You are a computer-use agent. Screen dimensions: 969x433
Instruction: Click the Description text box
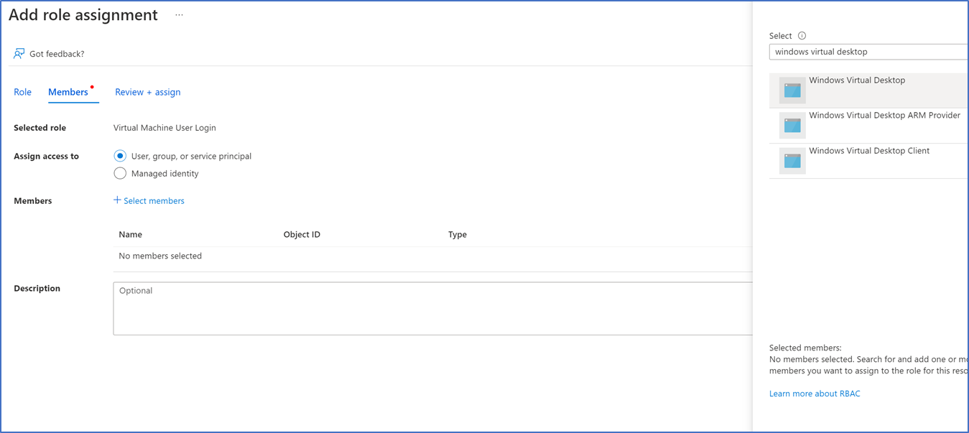pos(433,309)
